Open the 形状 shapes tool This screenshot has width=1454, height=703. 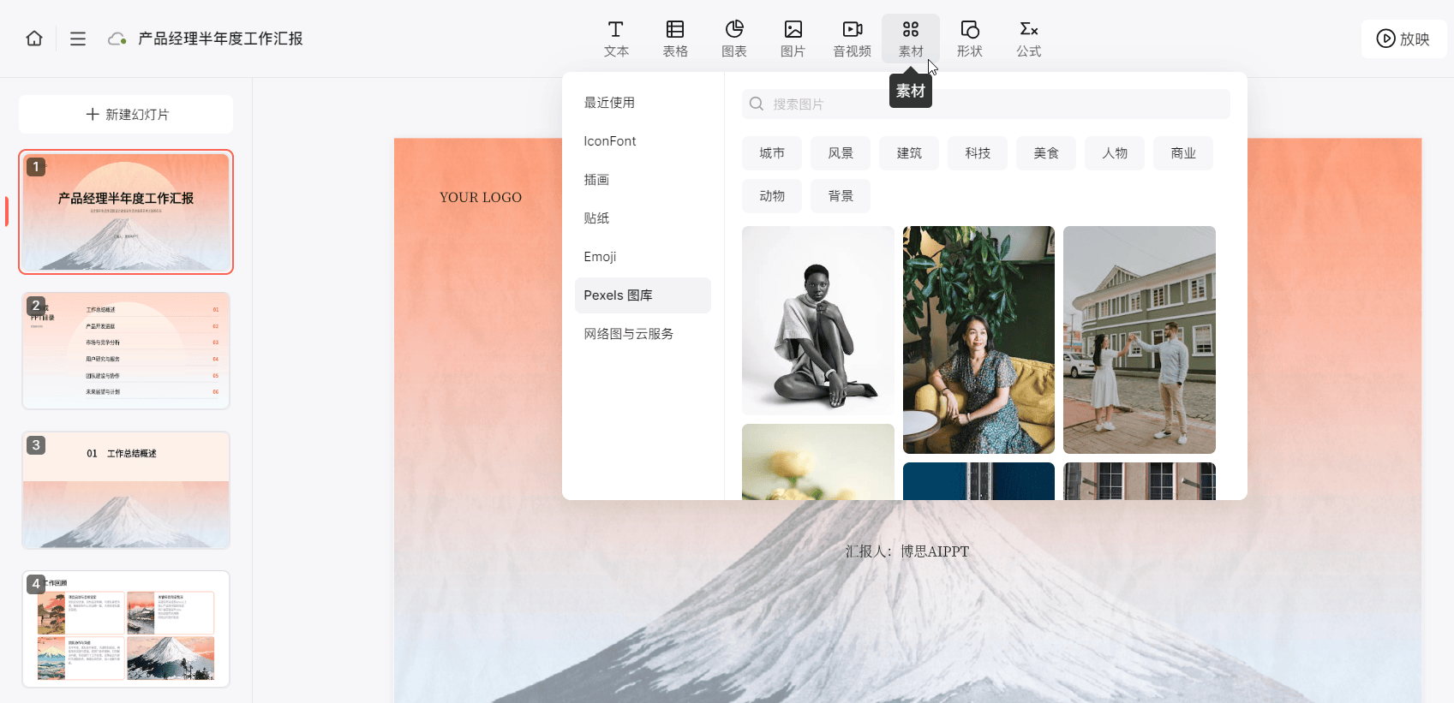point(969,39)
